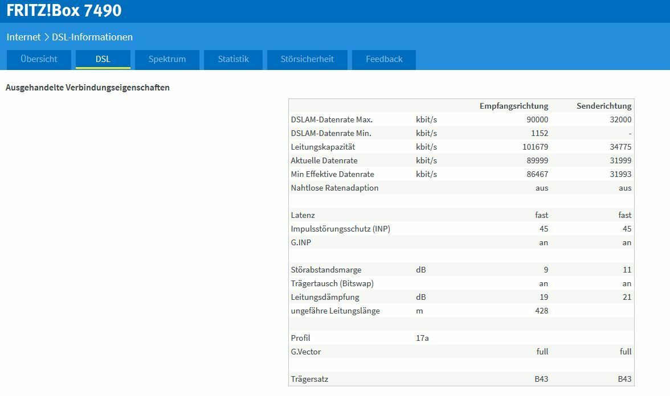Select Nahtlose Ratenadaption Empfangsrichtung value aus
670x396 pixels.
coord(542,188)
